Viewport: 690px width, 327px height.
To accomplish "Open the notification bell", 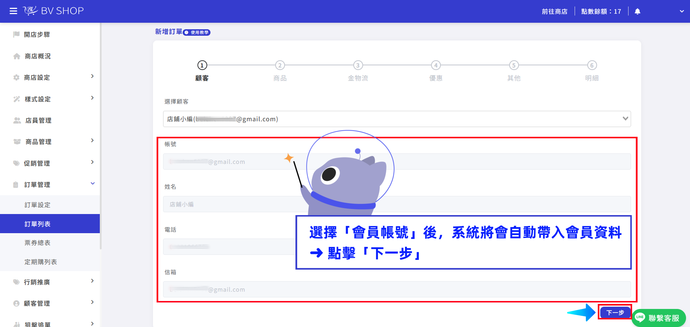I will 638,12.
